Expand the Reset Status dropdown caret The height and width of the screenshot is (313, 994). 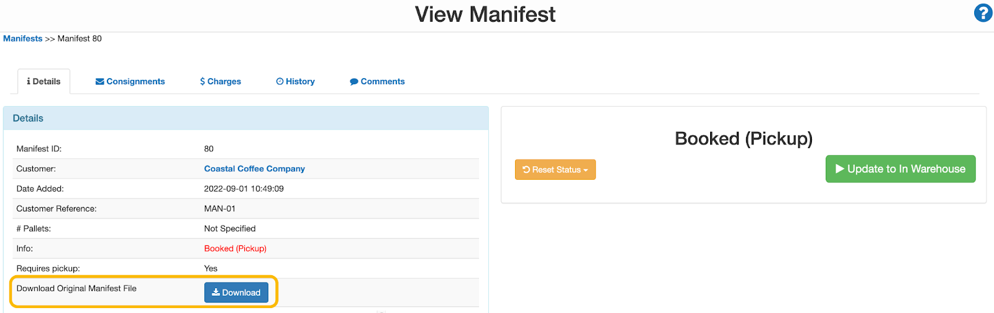tap(586, 170)
